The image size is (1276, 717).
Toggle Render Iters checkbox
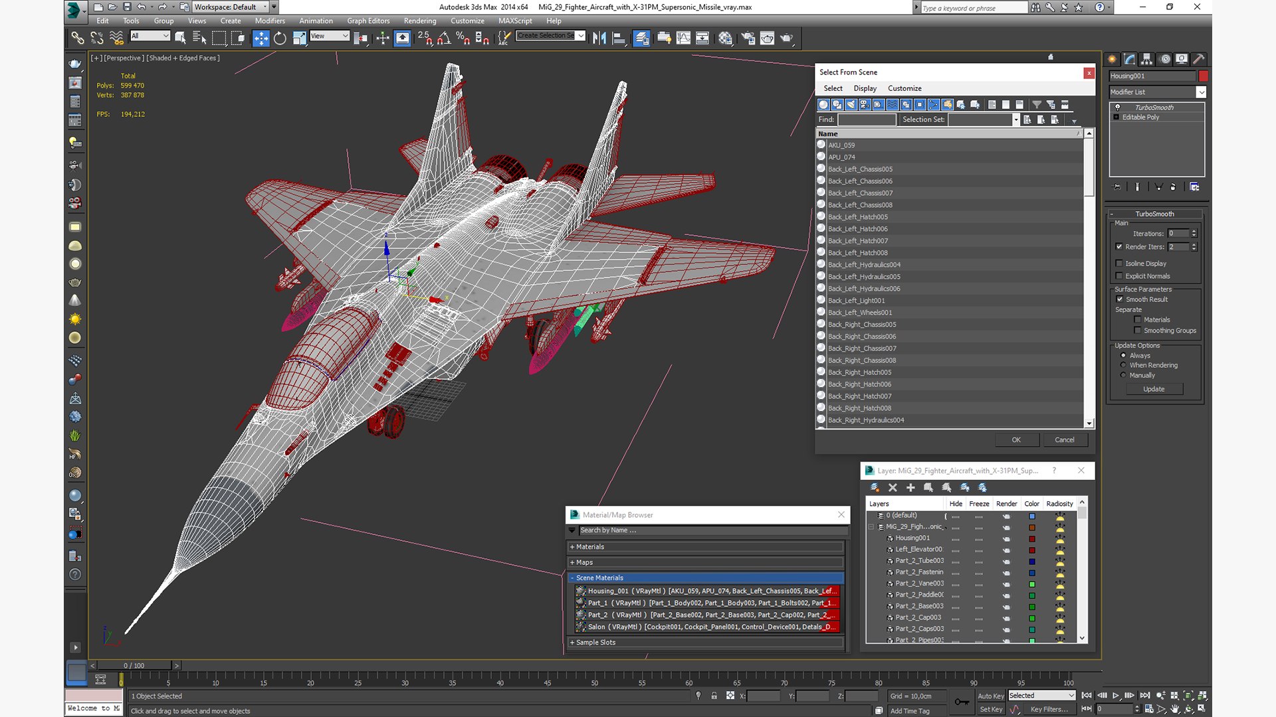1119,246
